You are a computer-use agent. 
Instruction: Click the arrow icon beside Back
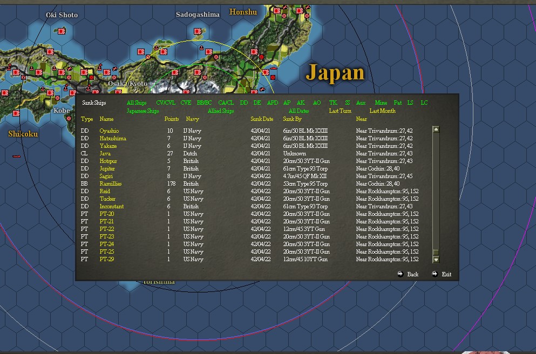(401, 274)
